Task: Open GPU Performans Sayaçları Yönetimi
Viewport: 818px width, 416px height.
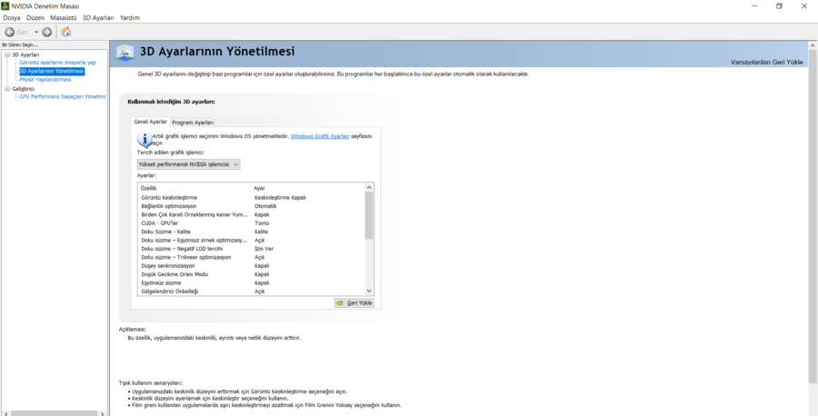Action: pyautogui.click(x=62, y=97)
